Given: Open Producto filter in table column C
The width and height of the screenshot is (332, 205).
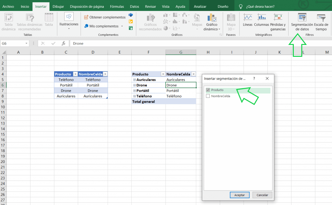Looking at the screenshot, I should coord(75,74).
